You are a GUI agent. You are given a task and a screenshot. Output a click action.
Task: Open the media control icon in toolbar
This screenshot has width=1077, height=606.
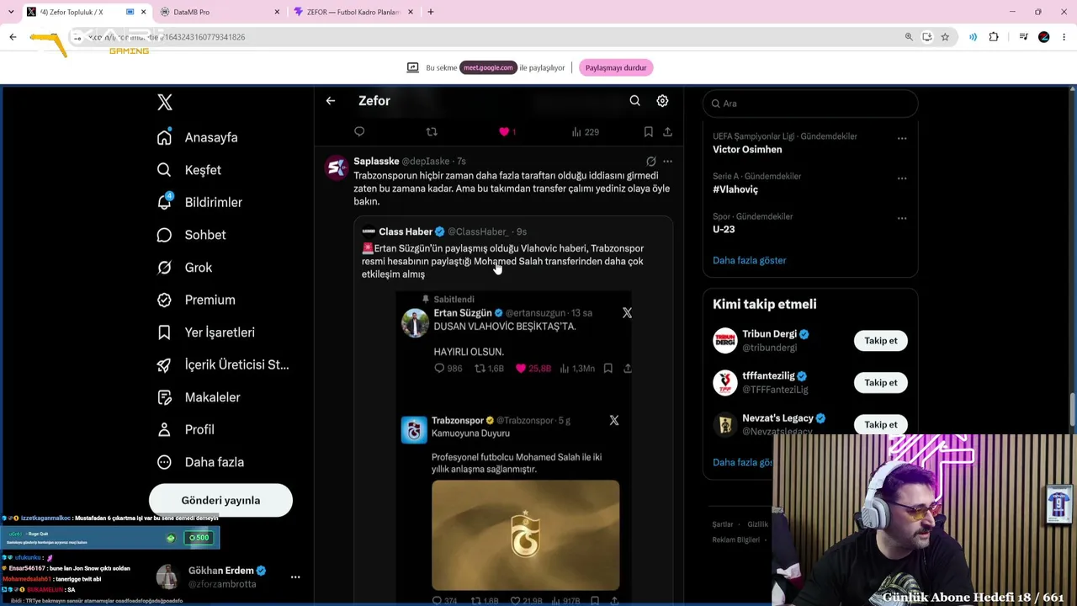tap(1023, 37)
